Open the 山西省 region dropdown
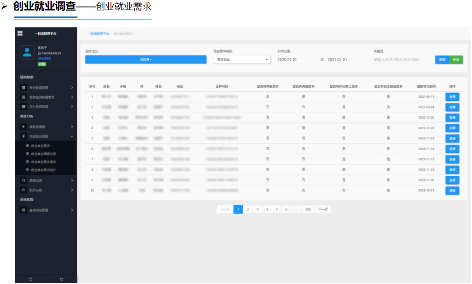 point(146,59)
